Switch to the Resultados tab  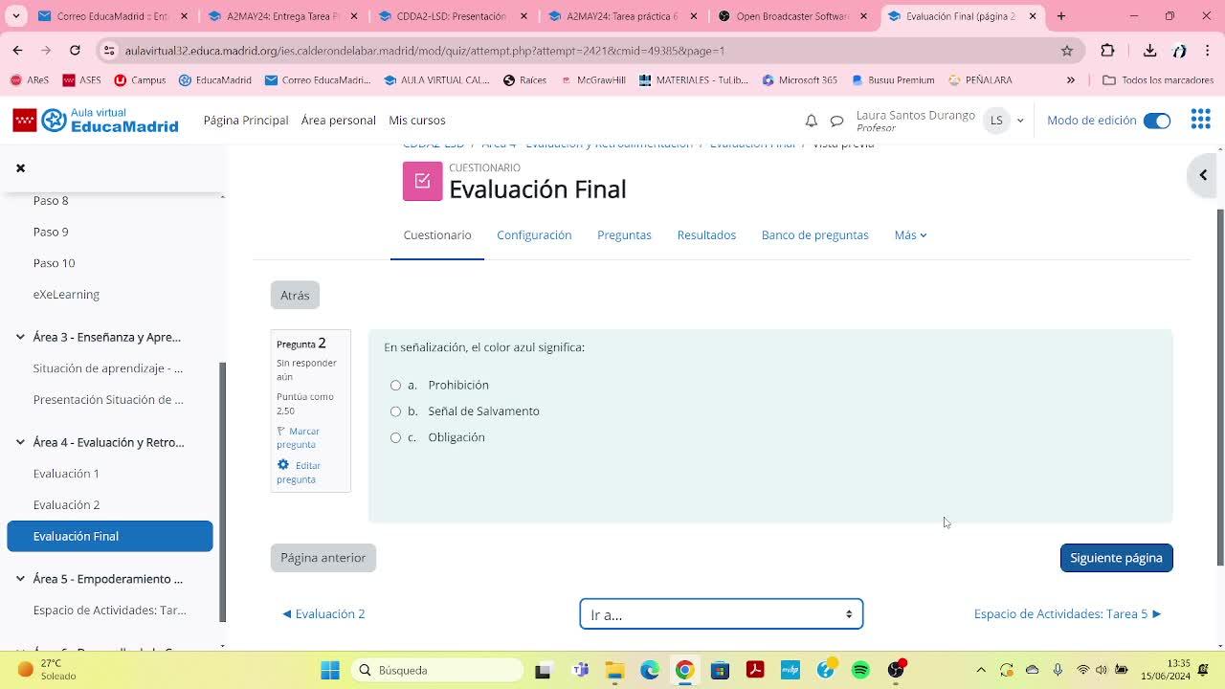[x=706, y=235]
